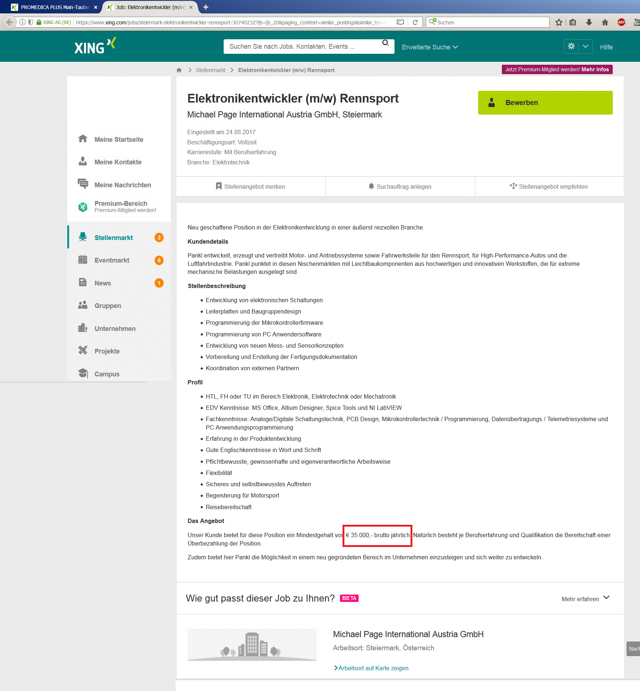Click the browser back arrow button

pyautogui.click(x=9, y=22)
